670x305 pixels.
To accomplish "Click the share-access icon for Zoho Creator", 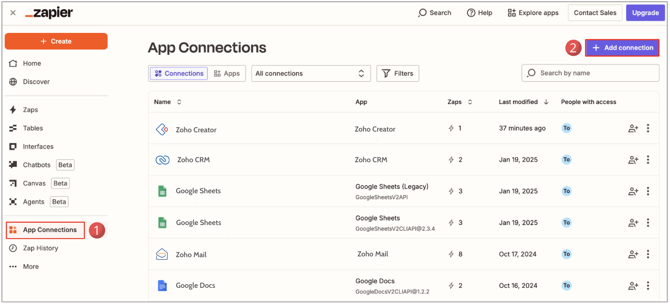I will [633, 129].
